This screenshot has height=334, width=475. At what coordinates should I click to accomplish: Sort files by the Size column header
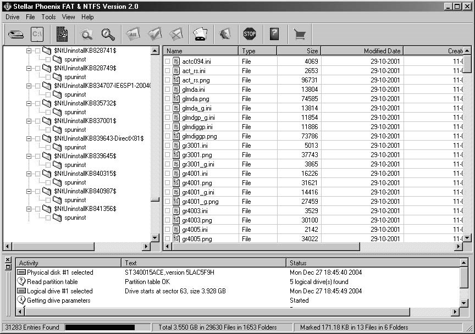299,51
